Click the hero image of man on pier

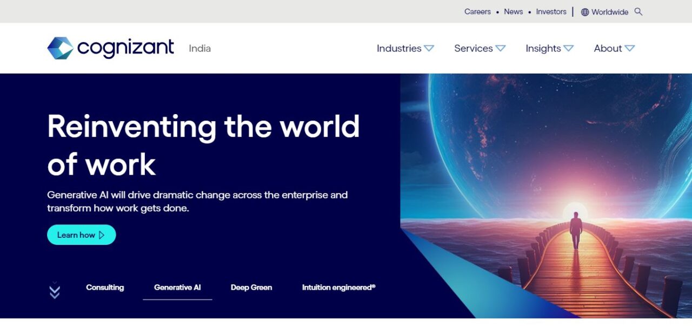tap(546, 196)
